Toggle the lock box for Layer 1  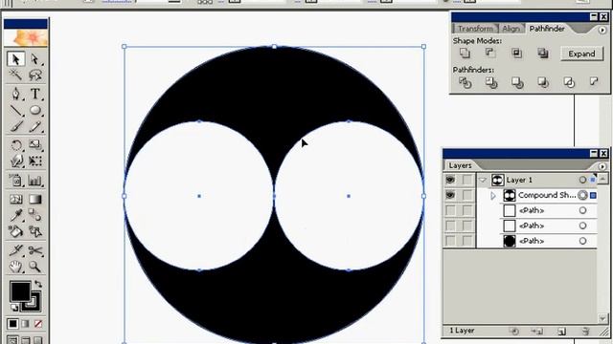(466, 180)
